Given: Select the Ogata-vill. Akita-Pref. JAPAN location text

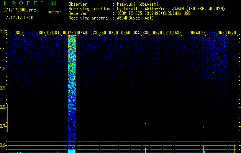Looking at the screenshot, I should point(171,9).
